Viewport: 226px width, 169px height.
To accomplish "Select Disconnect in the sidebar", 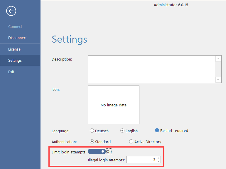I will click(17, 38).
